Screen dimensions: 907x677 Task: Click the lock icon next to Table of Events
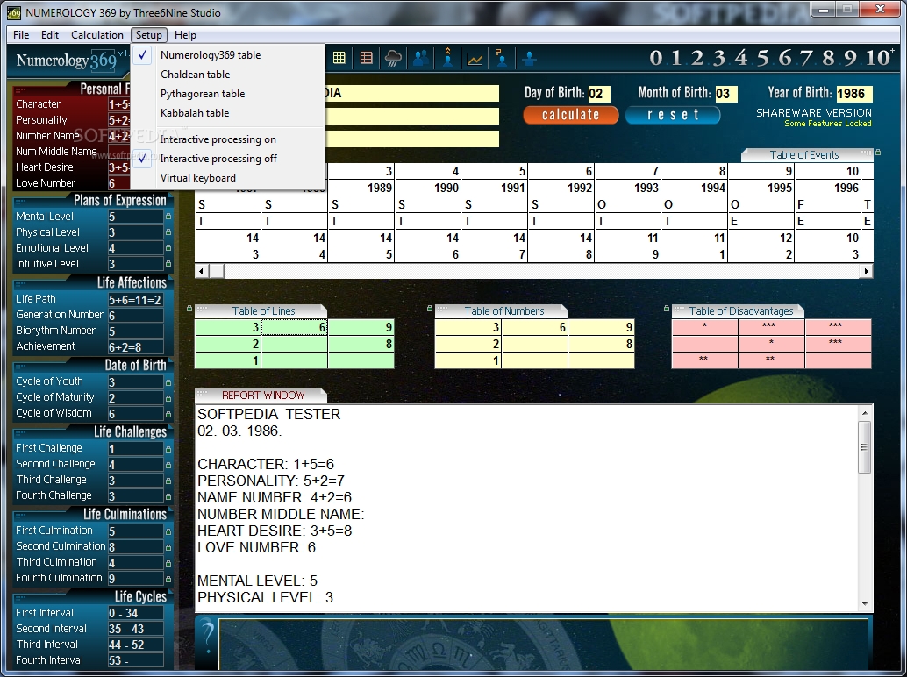878,153
